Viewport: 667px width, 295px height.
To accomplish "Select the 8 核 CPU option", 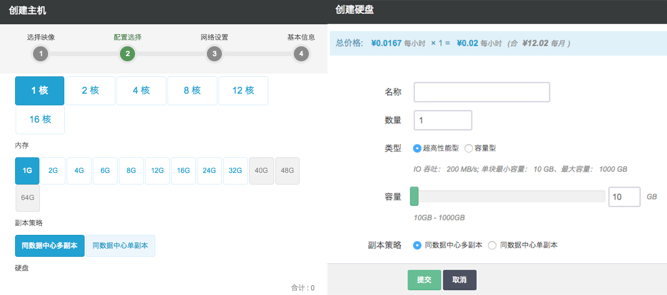I will click(x=192, y=90).
